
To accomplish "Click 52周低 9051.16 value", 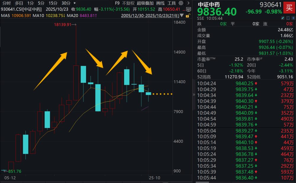I will pos(285,77).
